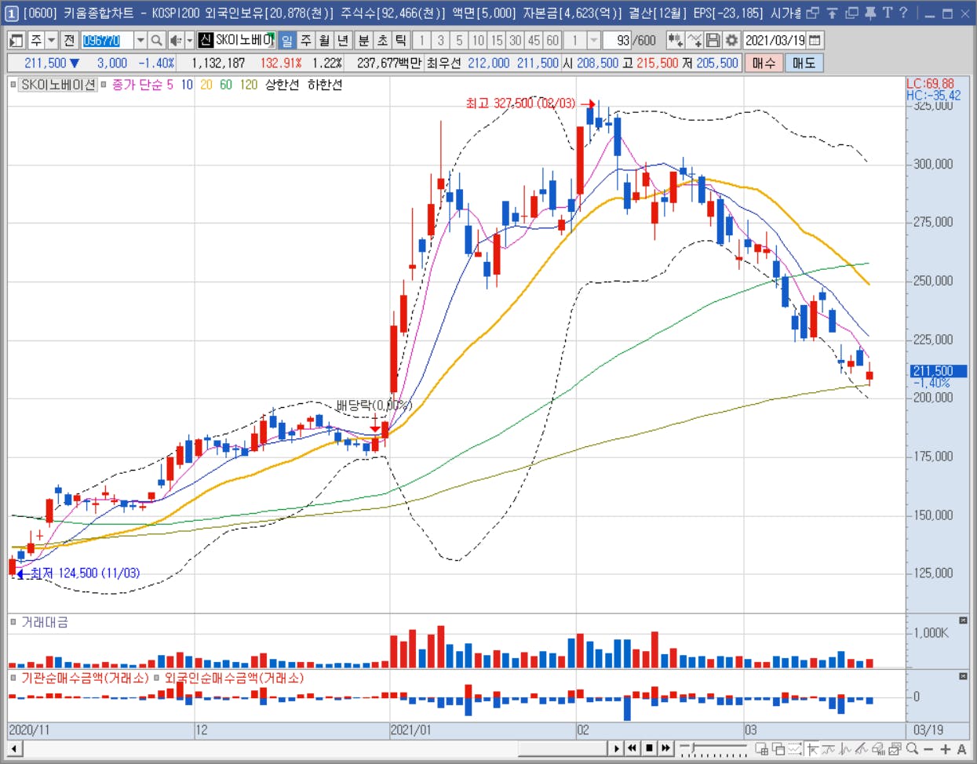Click the 120 moving average legend

pyautogui.click(x=249, y=85)
